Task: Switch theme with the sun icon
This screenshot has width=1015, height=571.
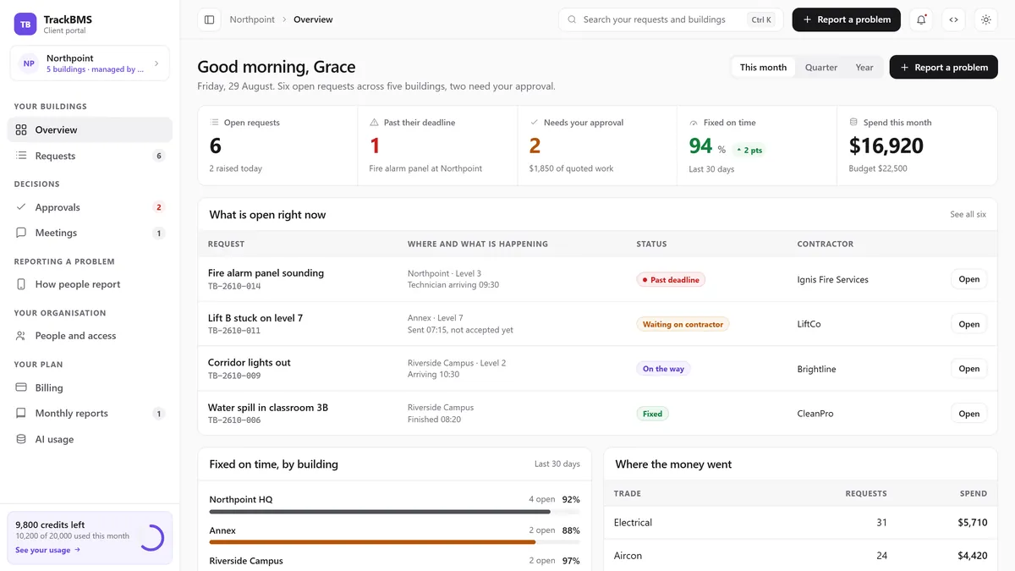Action: coord(985,19)
